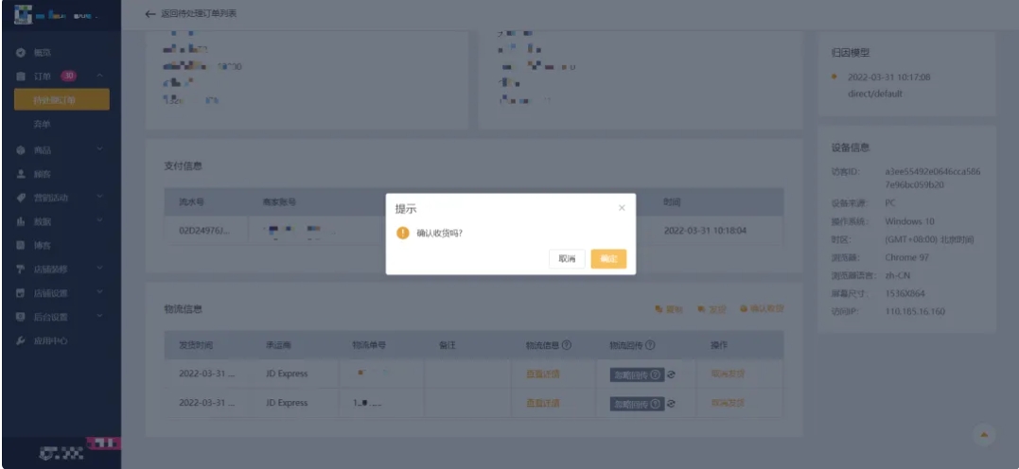Image resolution: width=1019 pixels, height=469 pixels.
Task: 点击弹窗中的“取消”按钮
Action: coord(566,259)
